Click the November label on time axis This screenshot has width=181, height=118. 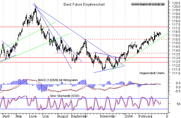107,116
